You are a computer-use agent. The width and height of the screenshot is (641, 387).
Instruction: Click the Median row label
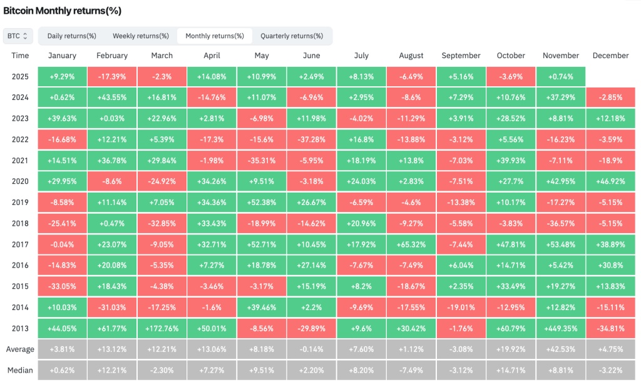tap(20, 370)
